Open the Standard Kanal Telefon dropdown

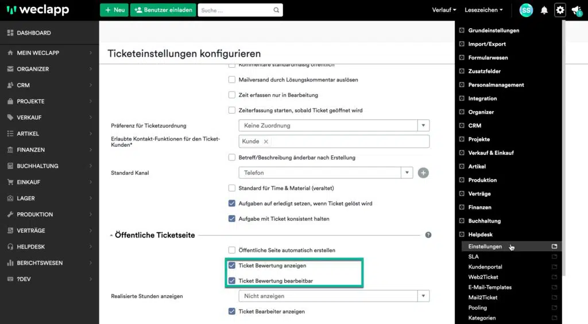click(407, 173)
